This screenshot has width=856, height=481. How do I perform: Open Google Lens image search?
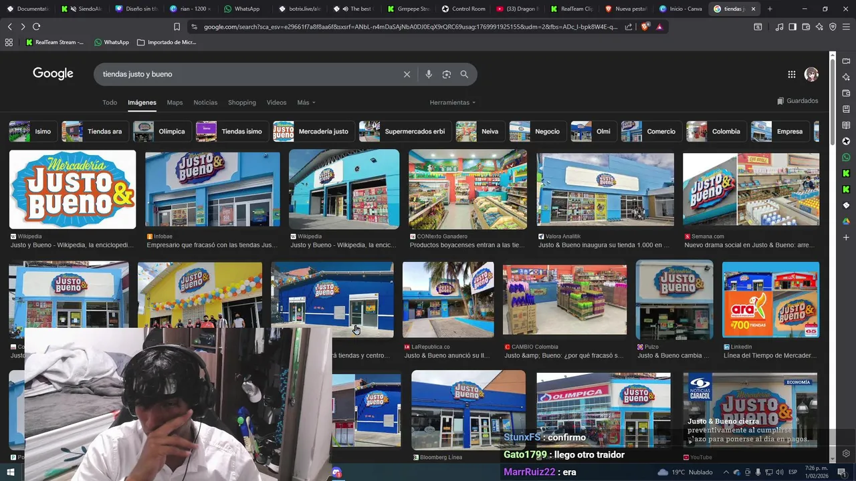[447, 74]
